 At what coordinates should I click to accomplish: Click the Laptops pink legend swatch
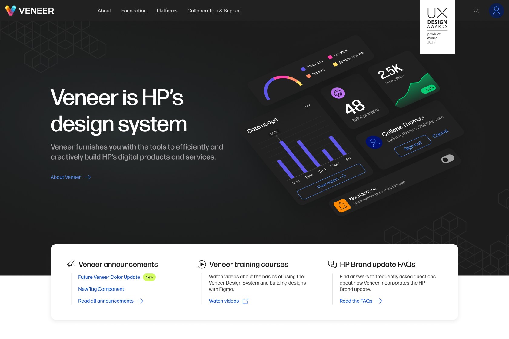[x=330, y=57]
